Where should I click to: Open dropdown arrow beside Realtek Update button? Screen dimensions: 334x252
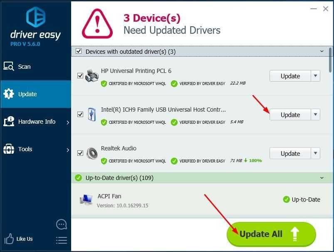tap(315, 153)
